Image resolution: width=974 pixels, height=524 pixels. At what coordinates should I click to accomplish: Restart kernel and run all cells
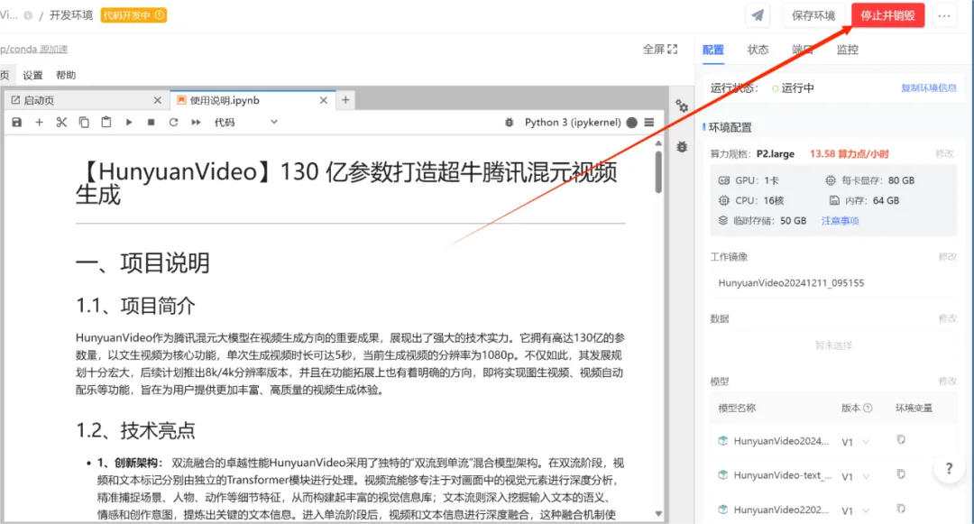point(196,123)
